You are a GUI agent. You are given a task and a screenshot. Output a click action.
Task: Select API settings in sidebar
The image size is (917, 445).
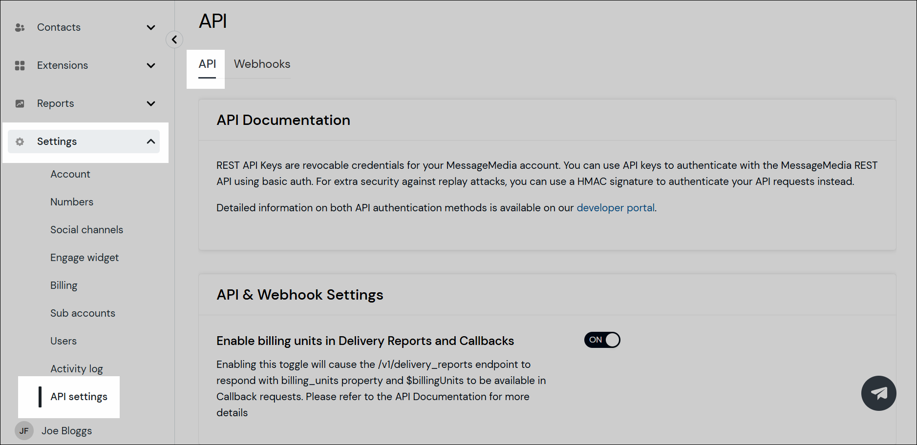coord(79,397)
